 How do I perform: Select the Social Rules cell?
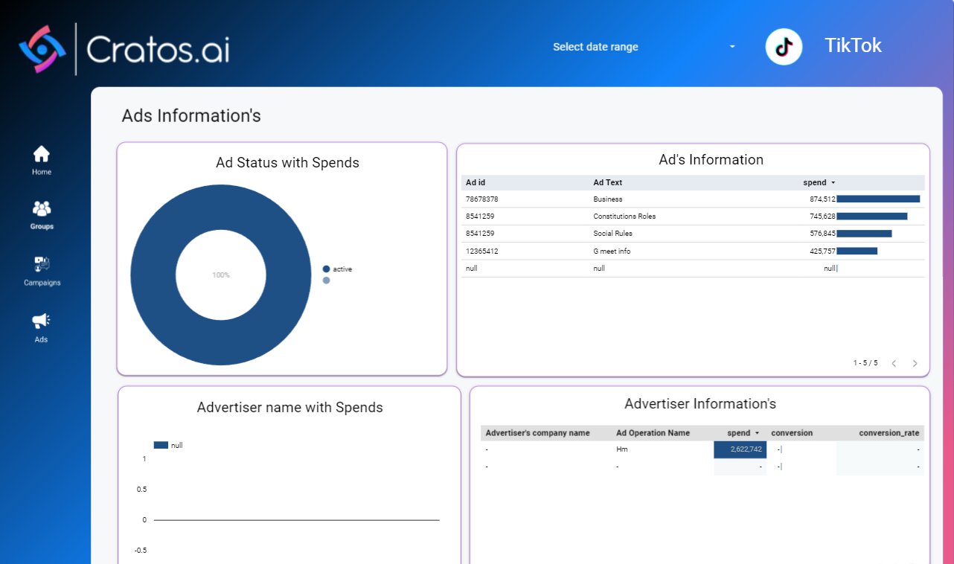(612, 234)
